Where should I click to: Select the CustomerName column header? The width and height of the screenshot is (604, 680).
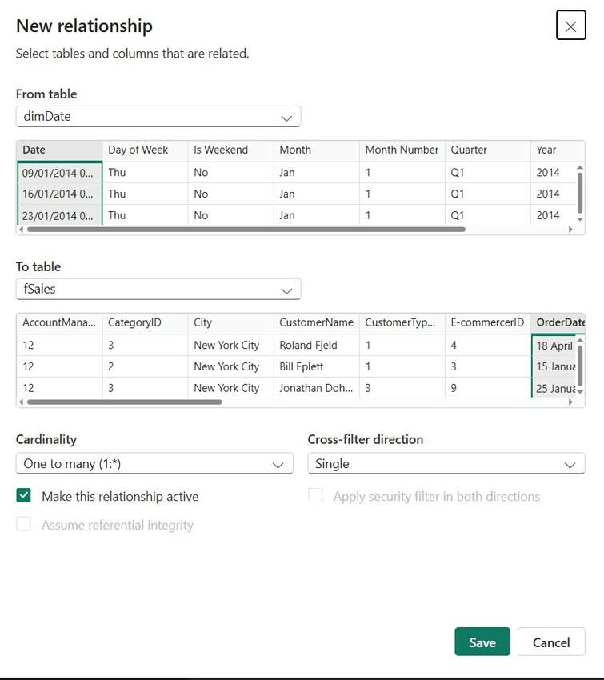(316, 322)
